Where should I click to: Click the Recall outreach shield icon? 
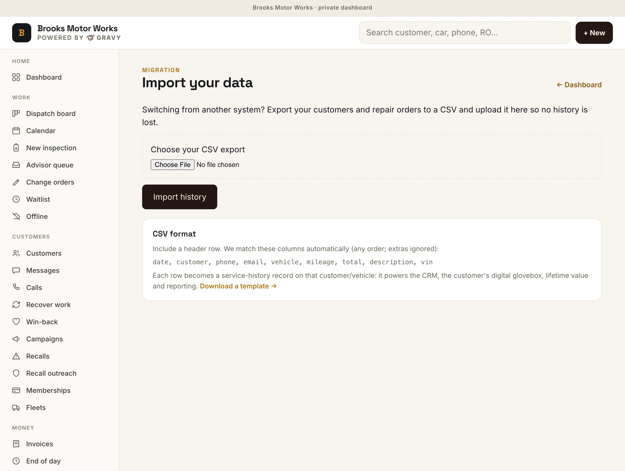(16, 373)
